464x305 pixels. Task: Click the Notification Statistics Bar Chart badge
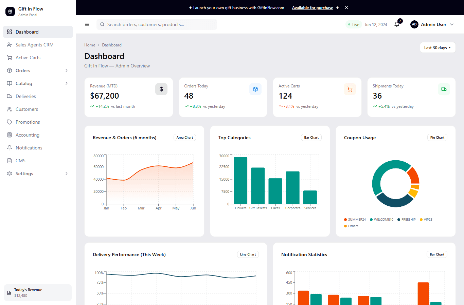click(437, 254)
